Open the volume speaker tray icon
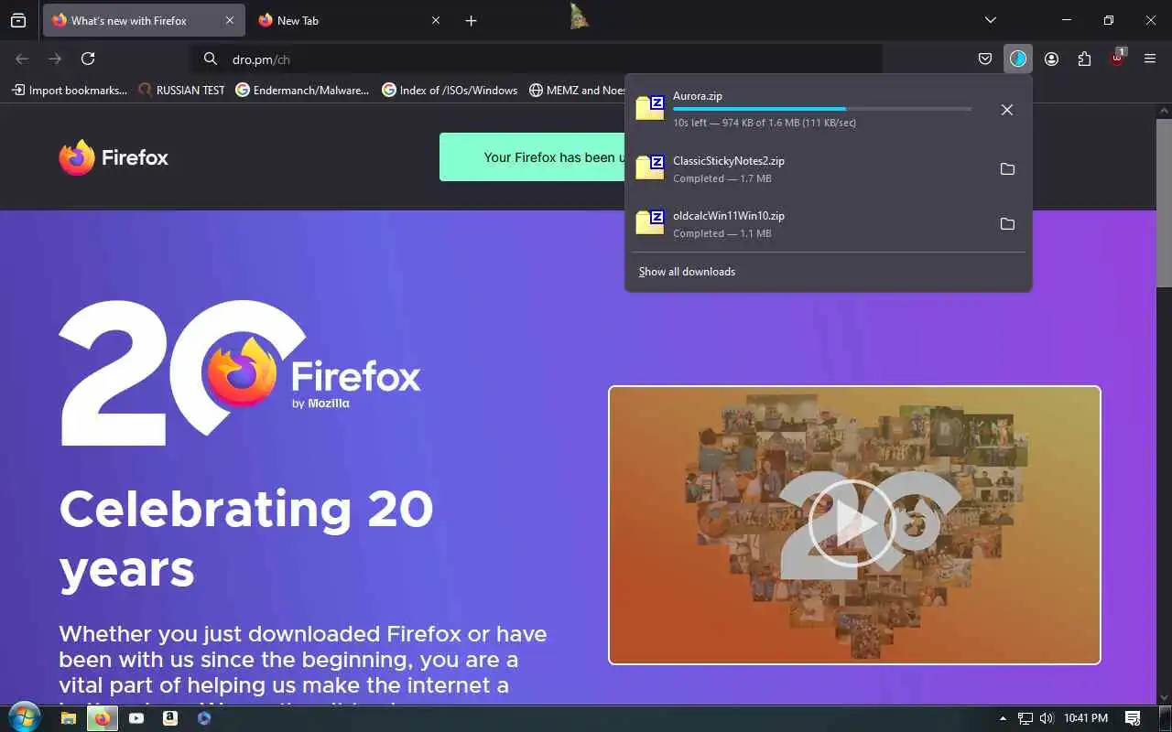The width and height of the screenshot is (1172, 732). 1047,718
